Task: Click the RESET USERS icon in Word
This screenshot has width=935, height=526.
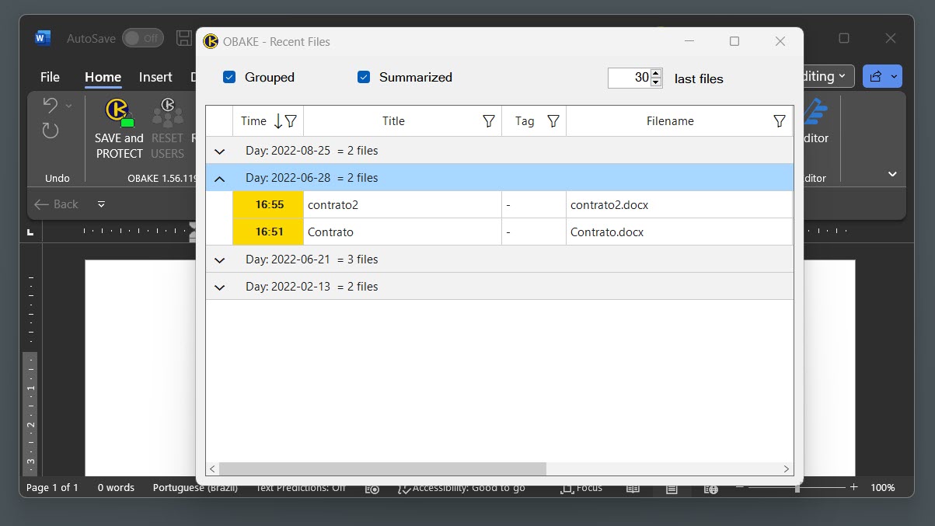Action: [167, 112]
